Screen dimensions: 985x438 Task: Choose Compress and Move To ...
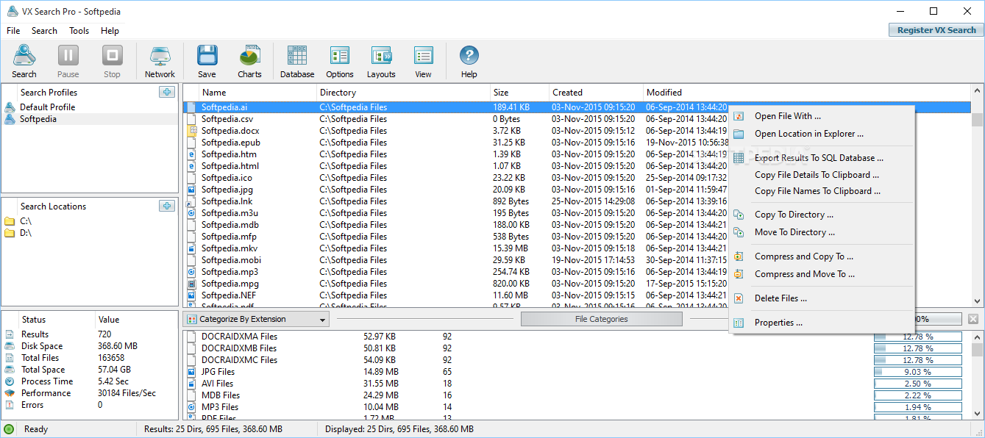click(x=822, y=274)
